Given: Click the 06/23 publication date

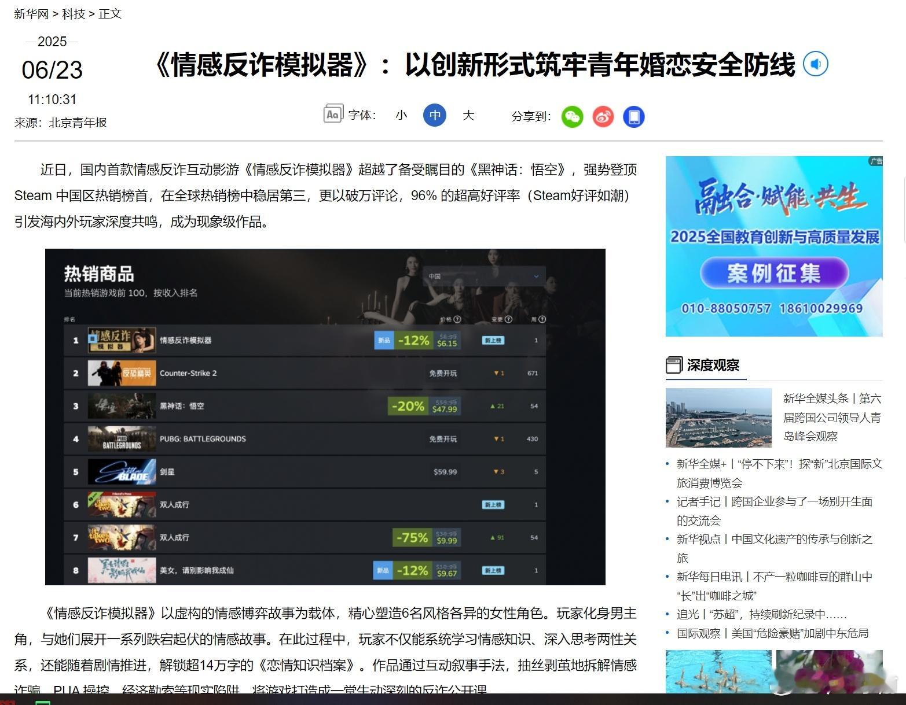Looking at the screenshot, I should click(52, 71).
